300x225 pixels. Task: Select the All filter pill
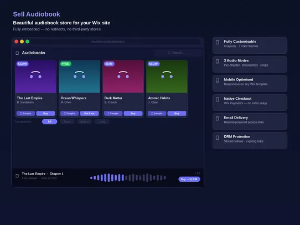[x=50, y=121]
